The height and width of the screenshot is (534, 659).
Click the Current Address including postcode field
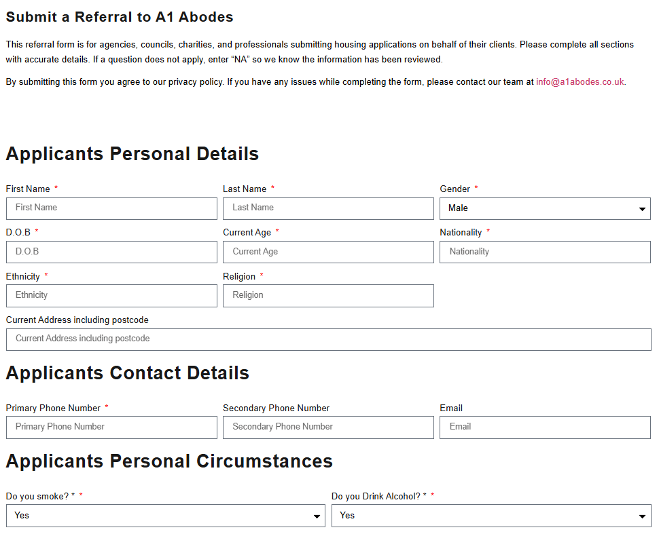click(x=328, y=339)
